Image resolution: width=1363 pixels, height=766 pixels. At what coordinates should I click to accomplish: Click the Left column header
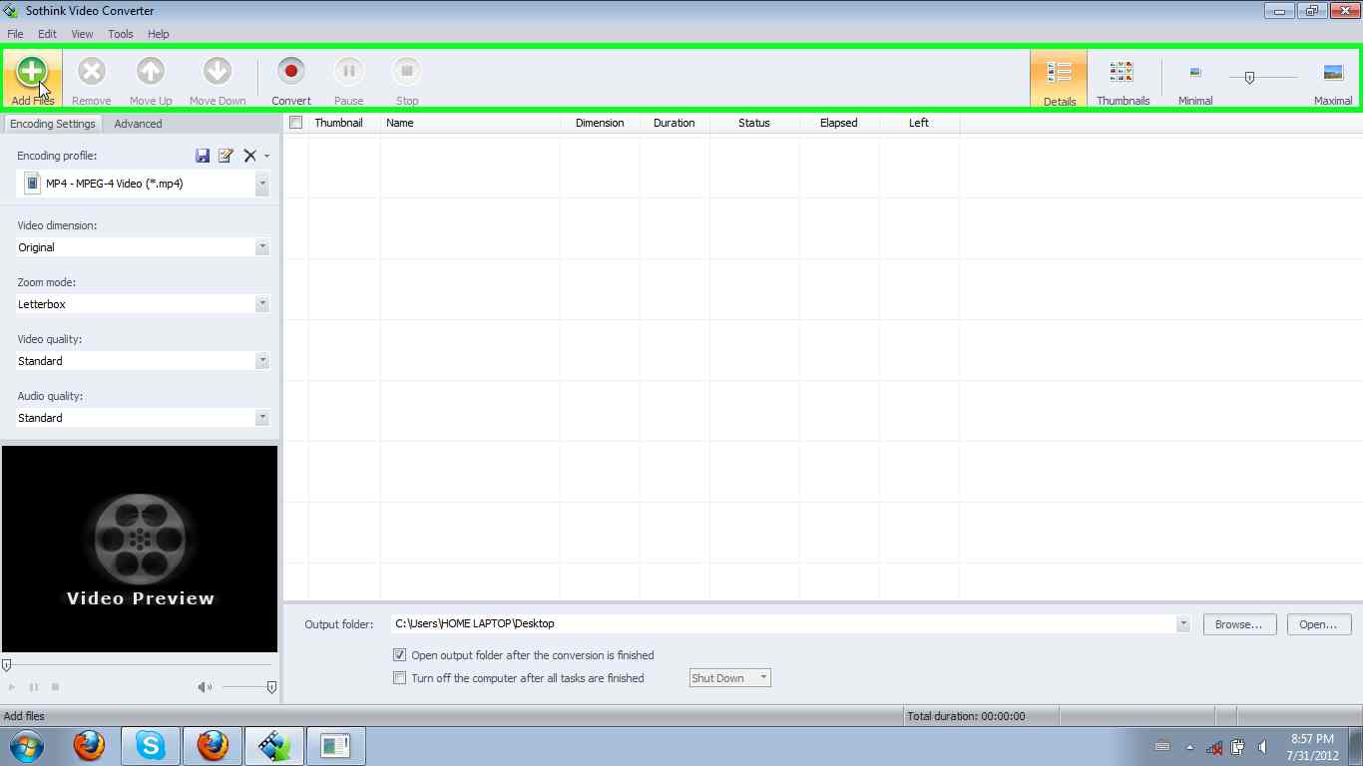[919, 123]
